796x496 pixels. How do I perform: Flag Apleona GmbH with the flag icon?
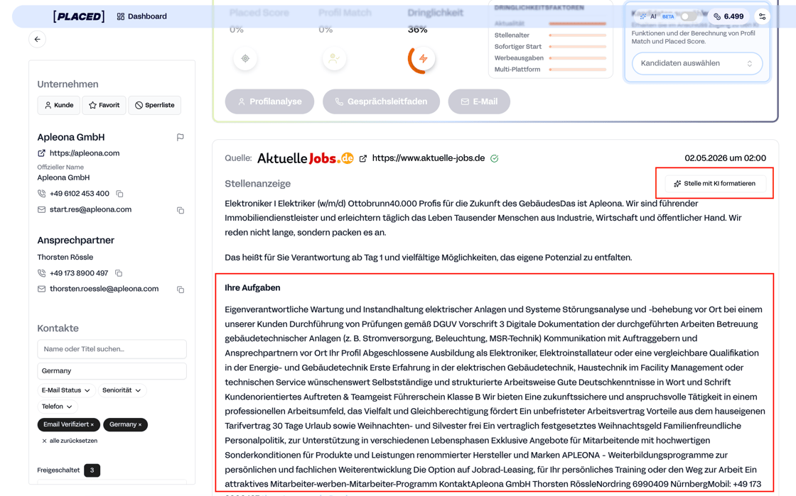point(181,137)
